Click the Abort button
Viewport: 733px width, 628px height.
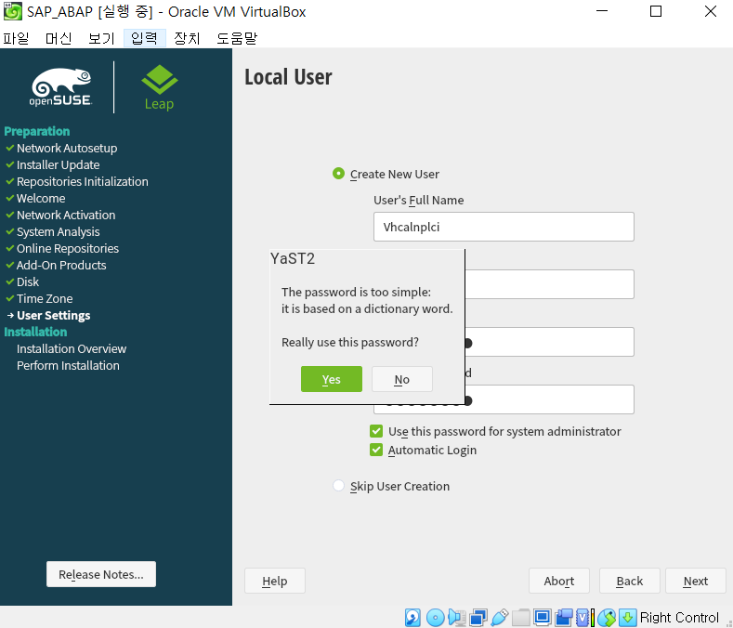(559, 581)
